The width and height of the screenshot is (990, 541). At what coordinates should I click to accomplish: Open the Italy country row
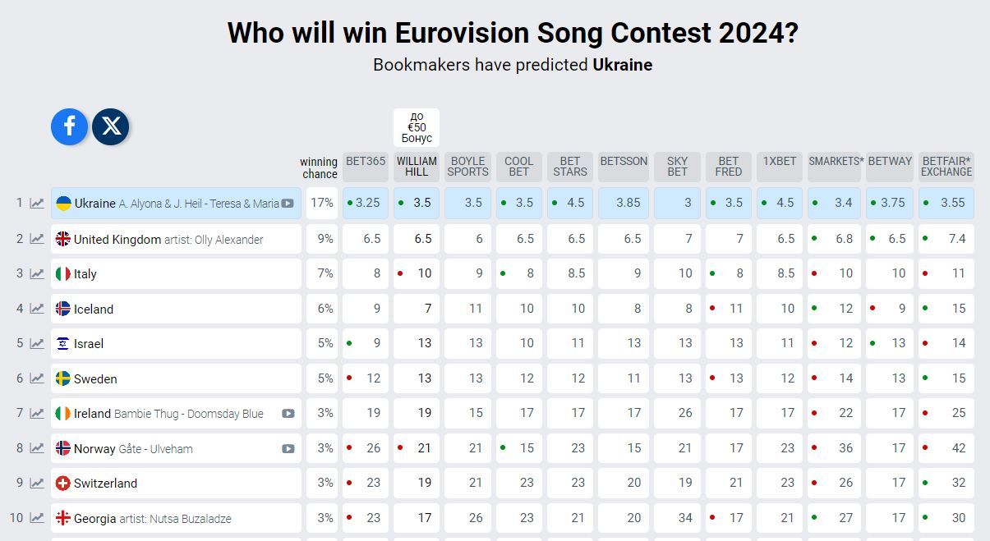click(176, 274)
